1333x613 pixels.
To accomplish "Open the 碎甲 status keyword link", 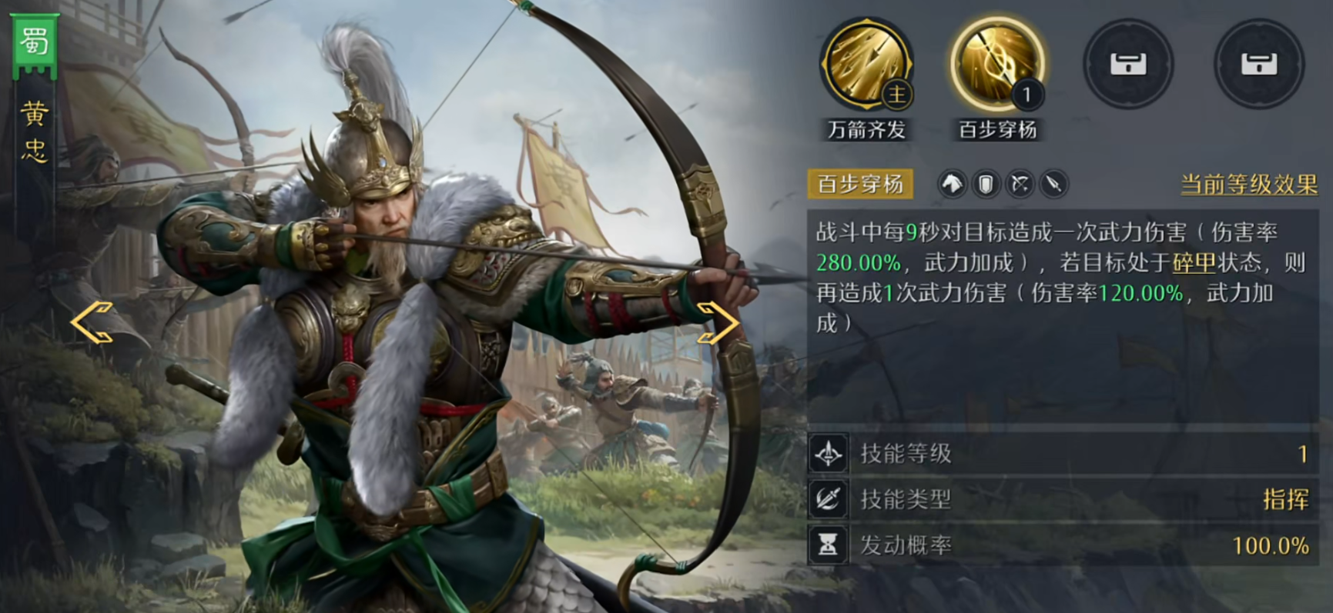I will [1194, 262].
